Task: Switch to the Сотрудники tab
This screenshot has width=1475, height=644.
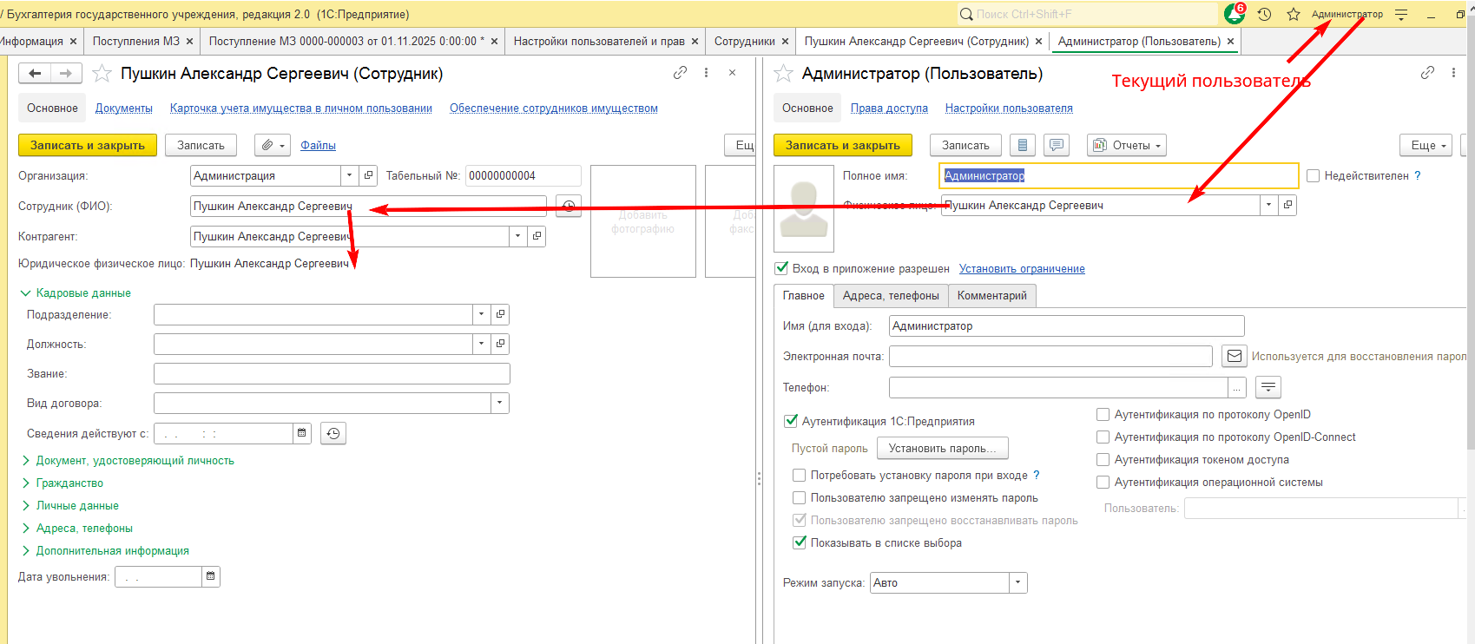Action: [x=744, y=41]
